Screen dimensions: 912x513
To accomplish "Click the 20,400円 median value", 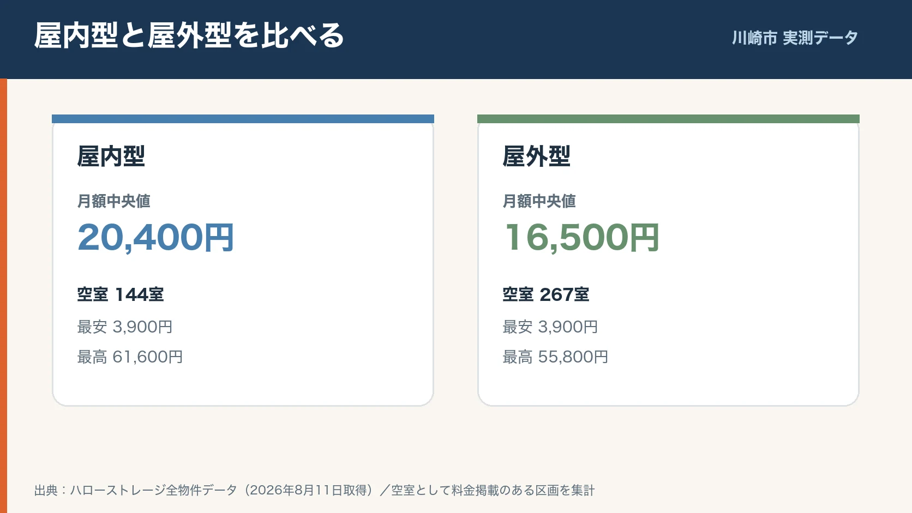I will pos(156,238).
